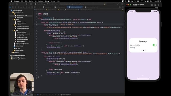The height and width of the screenshot is (96, 171).
Task: Open WeatherChallengeApp.swift in the navigator
Action: pyautogui.click(x=22, y=43)
